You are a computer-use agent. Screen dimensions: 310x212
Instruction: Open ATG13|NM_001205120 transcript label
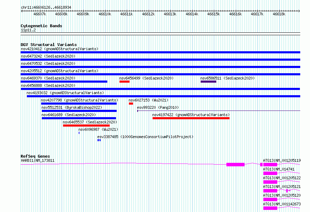click(282, 195)
